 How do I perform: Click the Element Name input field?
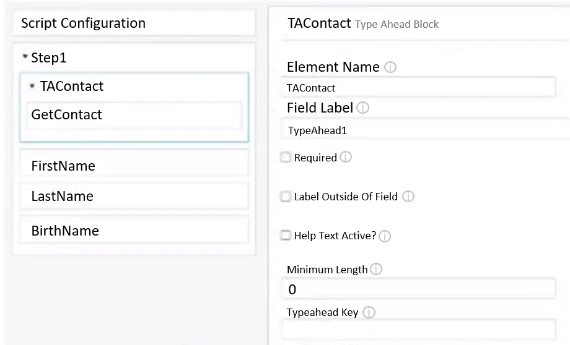click(x=419, y=88)
